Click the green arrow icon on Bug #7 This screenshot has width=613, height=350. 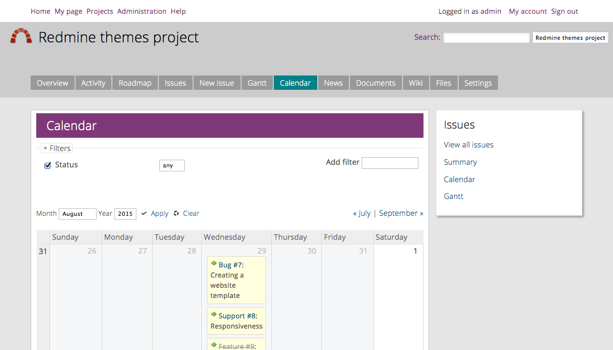point(214,264)
